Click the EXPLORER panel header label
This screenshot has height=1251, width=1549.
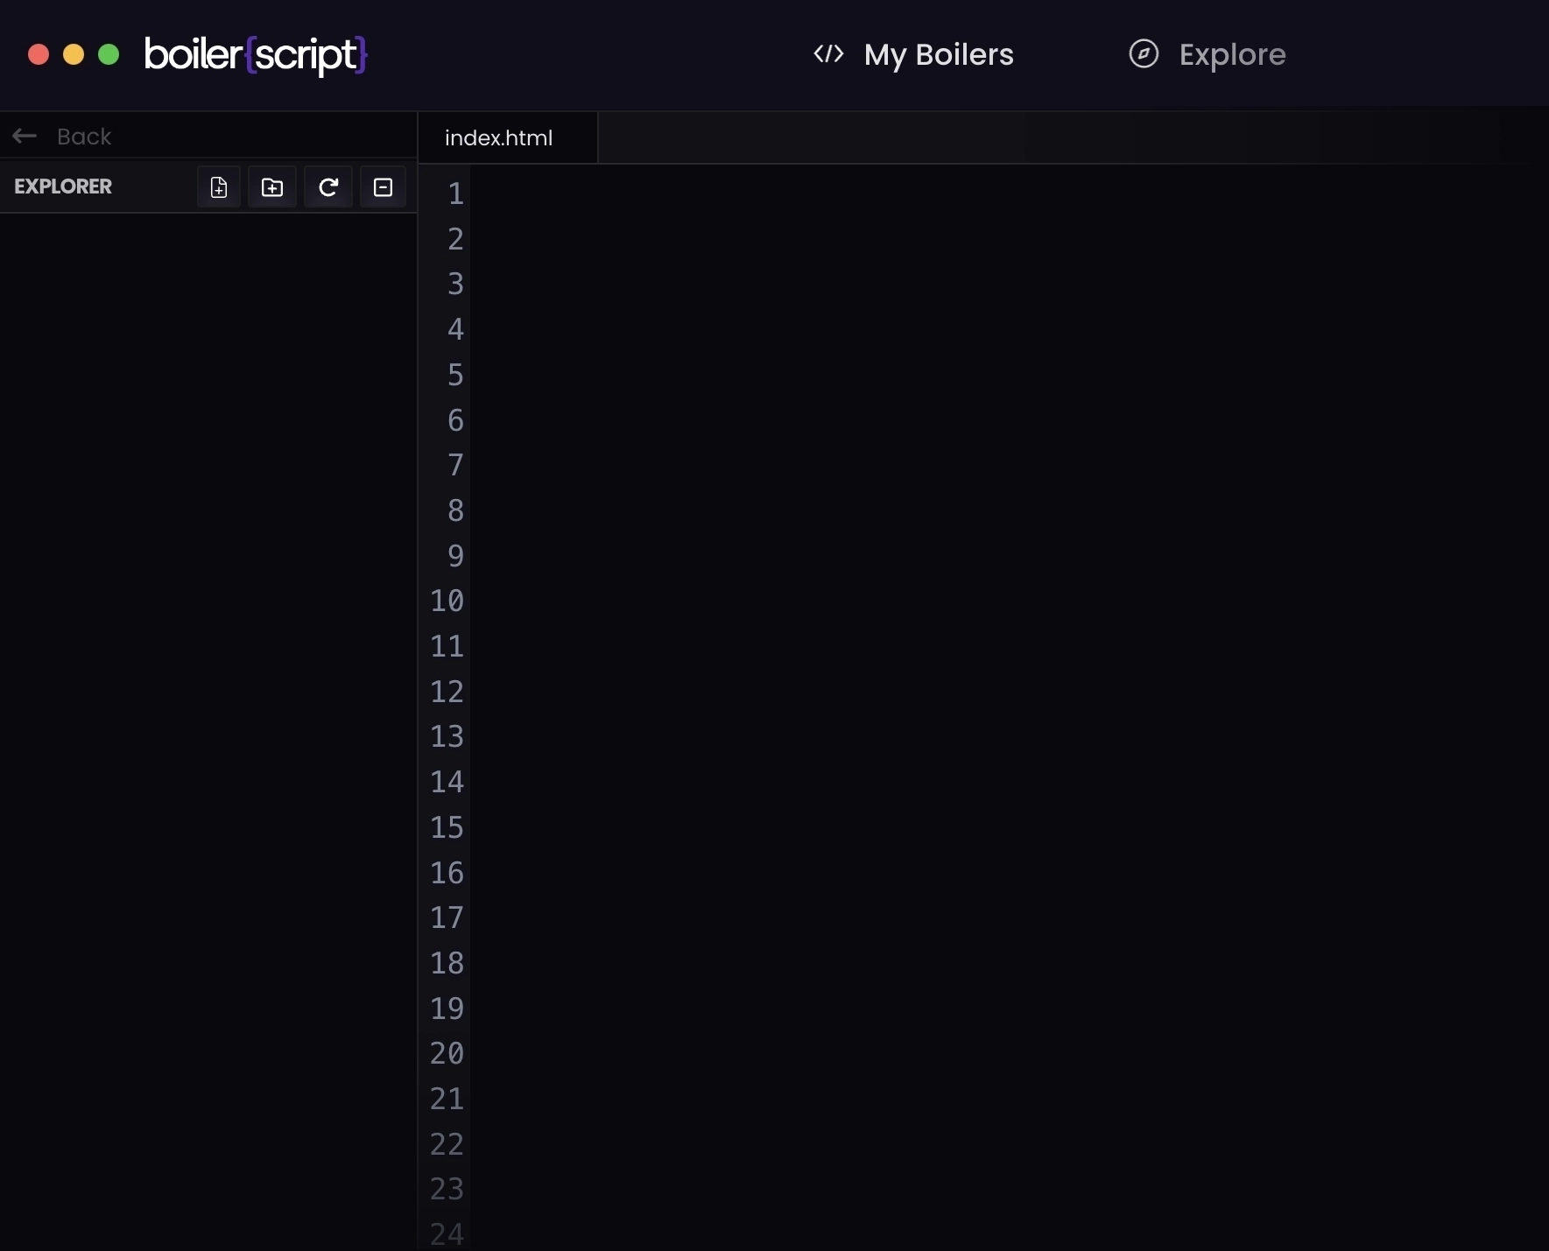(63, 187)
